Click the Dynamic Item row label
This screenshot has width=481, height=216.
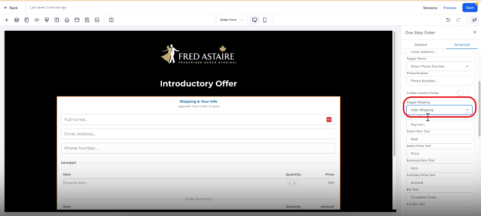click(x=75, y=183)
